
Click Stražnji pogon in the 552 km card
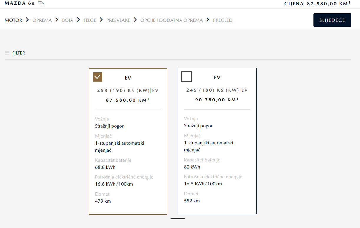click(x=199, y=126)
